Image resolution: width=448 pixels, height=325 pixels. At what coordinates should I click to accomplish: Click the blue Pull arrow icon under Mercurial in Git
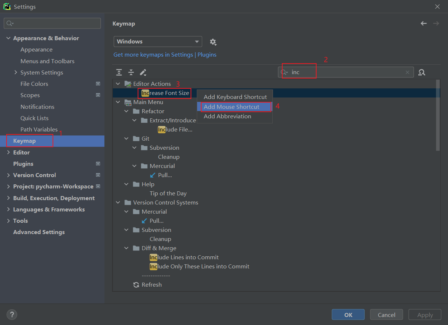click(153, 175)
